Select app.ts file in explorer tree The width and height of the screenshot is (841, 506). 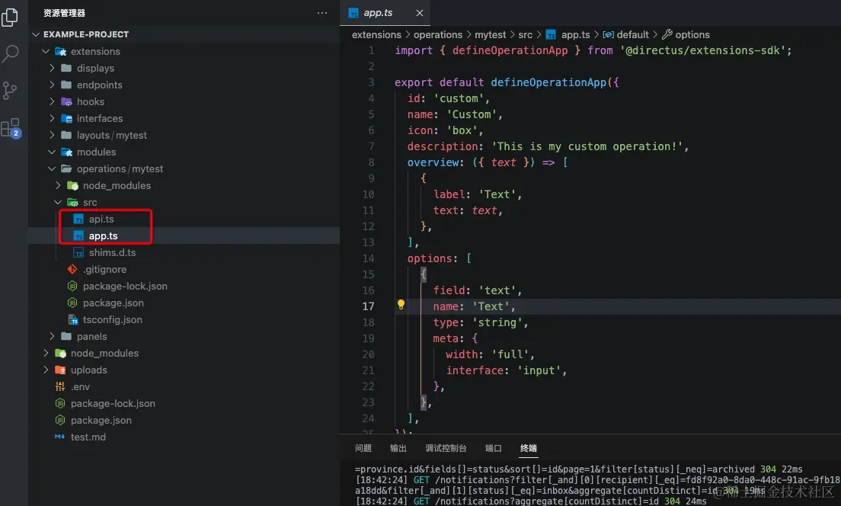[103, 235]
